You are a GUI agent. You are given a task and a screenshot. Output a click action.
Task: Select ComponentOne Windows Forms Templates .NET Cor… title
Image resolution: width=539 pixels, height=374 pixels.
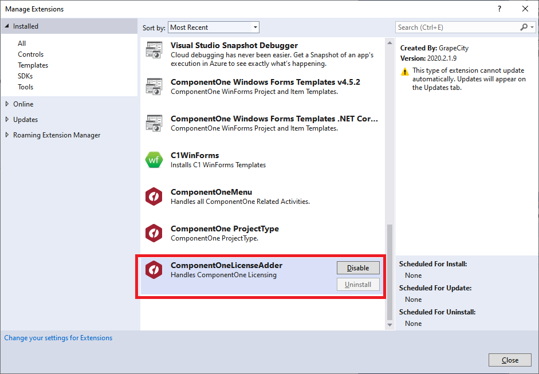coord(274,119)
